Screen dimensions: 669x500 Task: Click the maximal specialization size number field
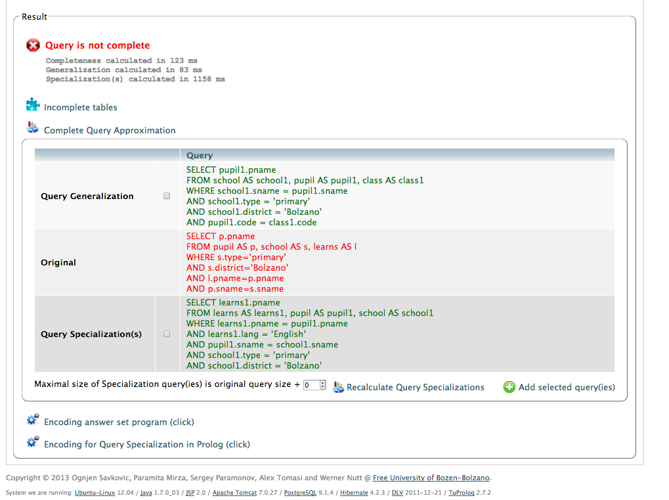pos(311,385)
